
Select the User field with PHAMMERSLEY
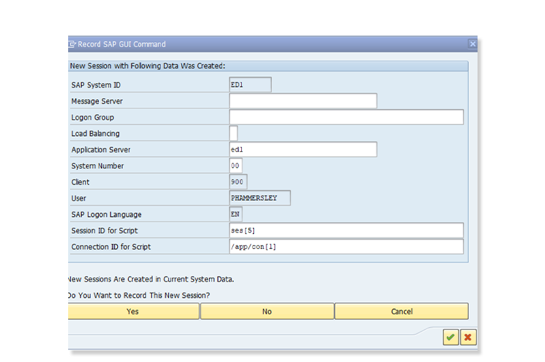(x=260, y=198)
